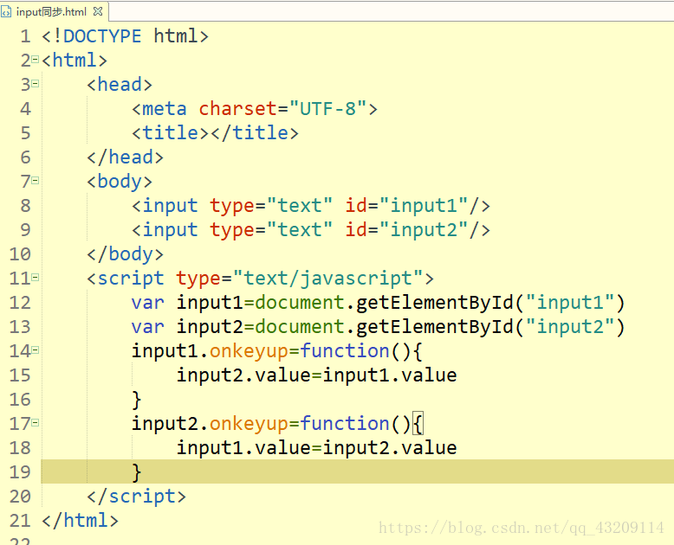The image size is (674, 545).
Task: Click input2.value on line 15
Action: tap(243, 375)
